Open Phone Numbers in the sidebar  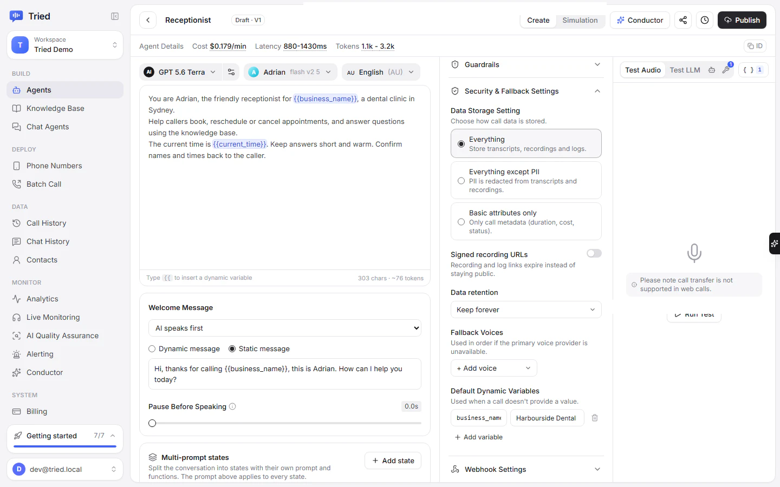tap(65, 166)
